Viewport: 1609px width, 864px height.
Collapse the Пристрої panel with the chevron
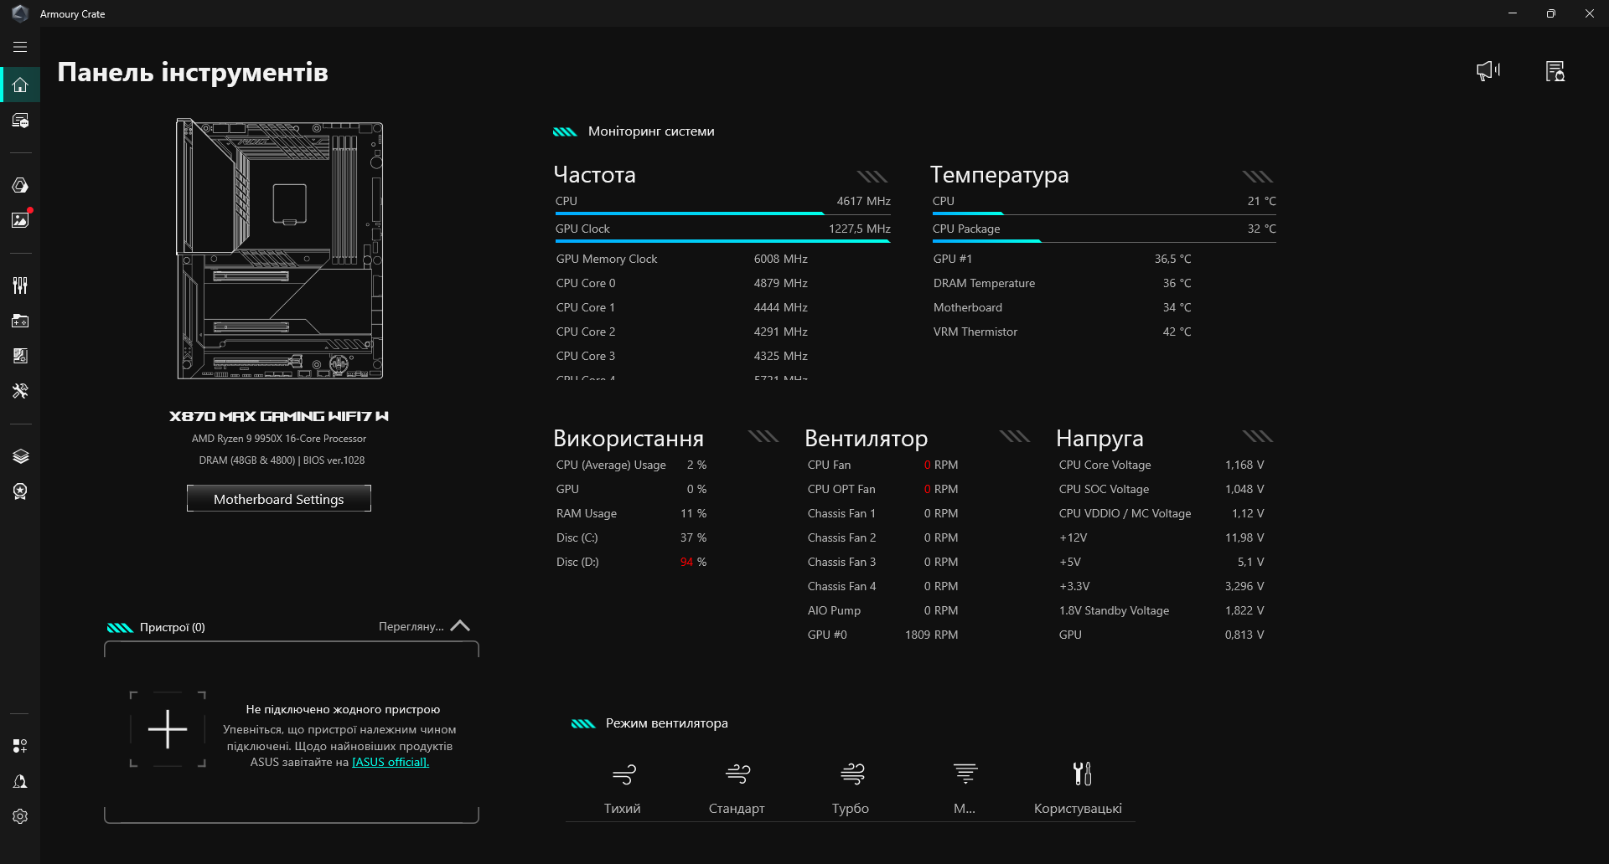(x=460, y=626)
